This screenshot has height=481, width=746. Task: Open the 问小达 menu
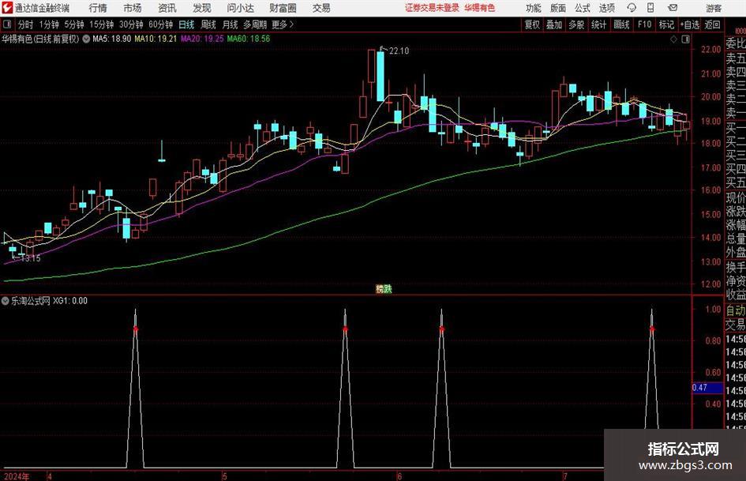[240, 8]
